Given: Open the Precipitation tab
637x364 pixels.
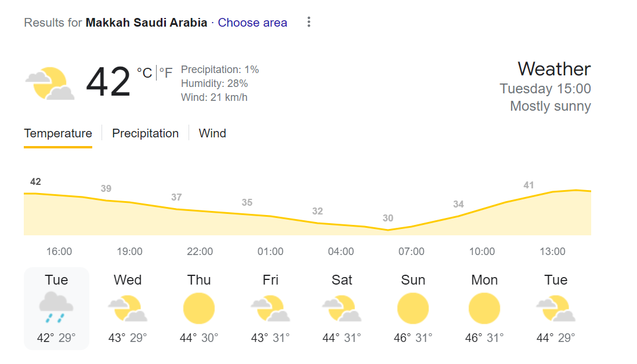Looking at the screenshot, I should click(x=146, y=133).
